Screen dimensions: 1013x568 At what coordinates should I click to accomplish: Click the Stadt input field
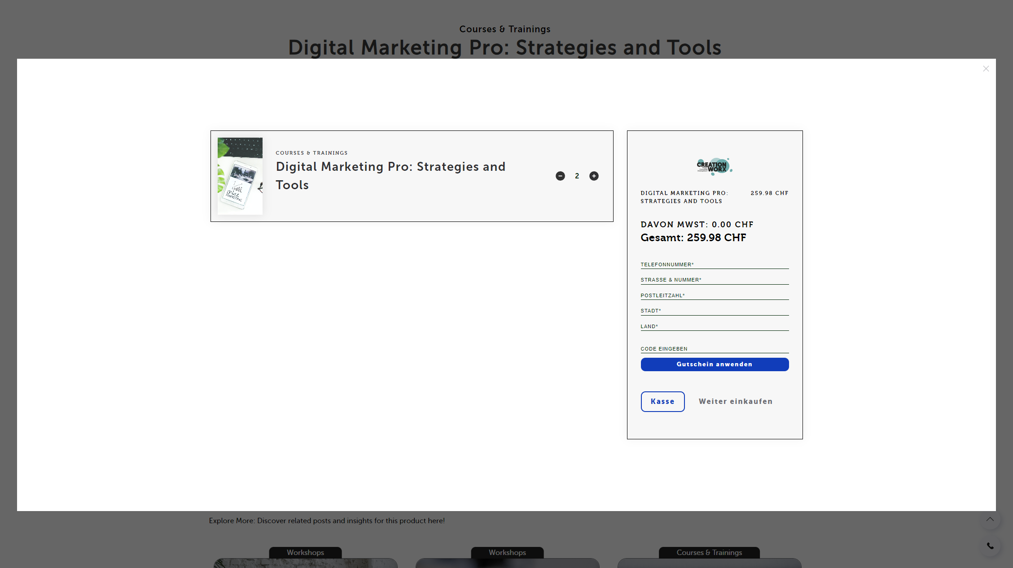[x=714, y=311]
